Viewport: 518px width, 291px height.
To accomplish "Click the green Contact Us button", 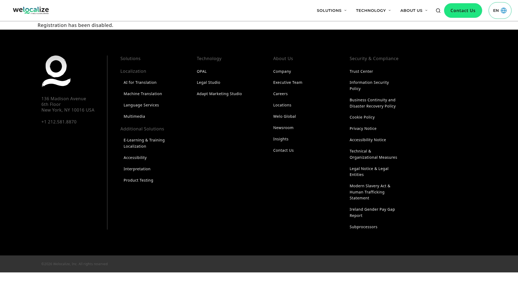I will [x=463, y=11].
